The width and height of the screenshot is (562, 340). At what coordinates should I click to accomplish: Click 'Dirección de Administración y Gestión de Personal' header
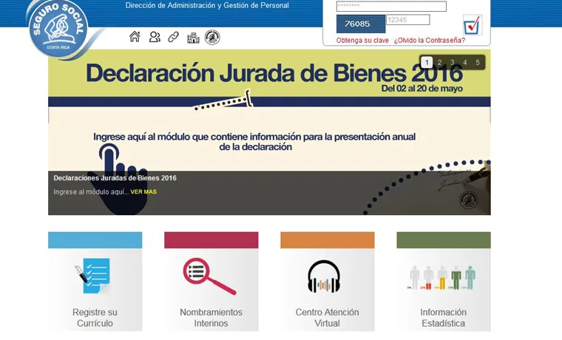[207, 5]
